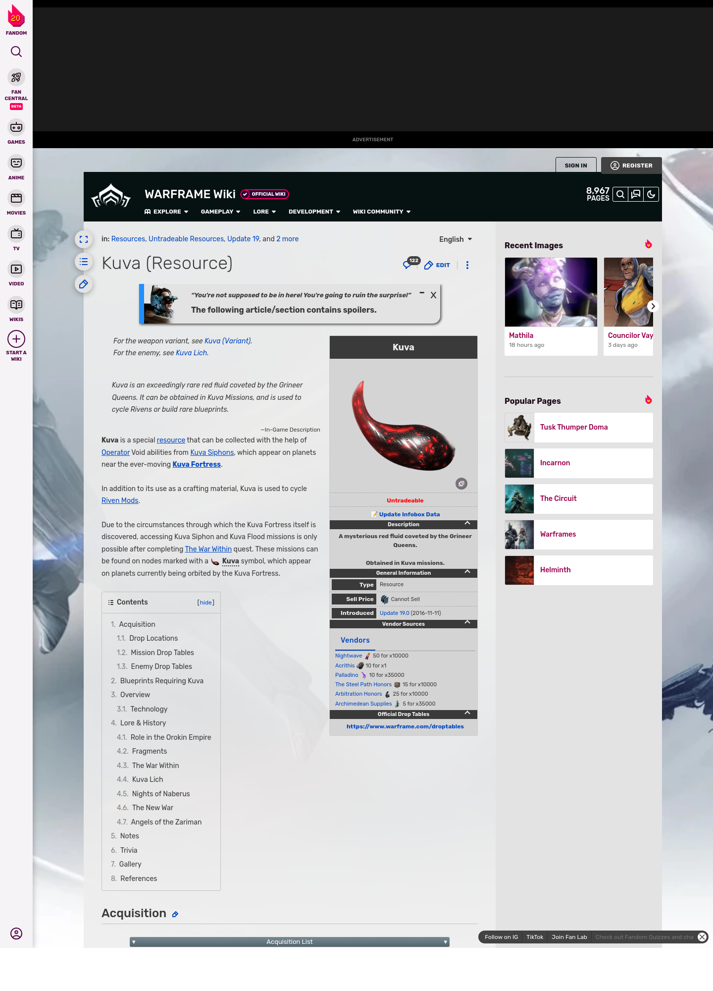Click Update Infobox Data link

point(409,514)
